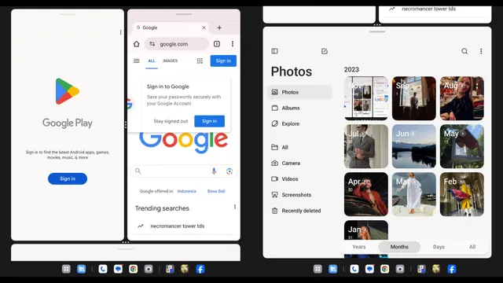Select the IMAGES tab on Google page

point(170,61)
